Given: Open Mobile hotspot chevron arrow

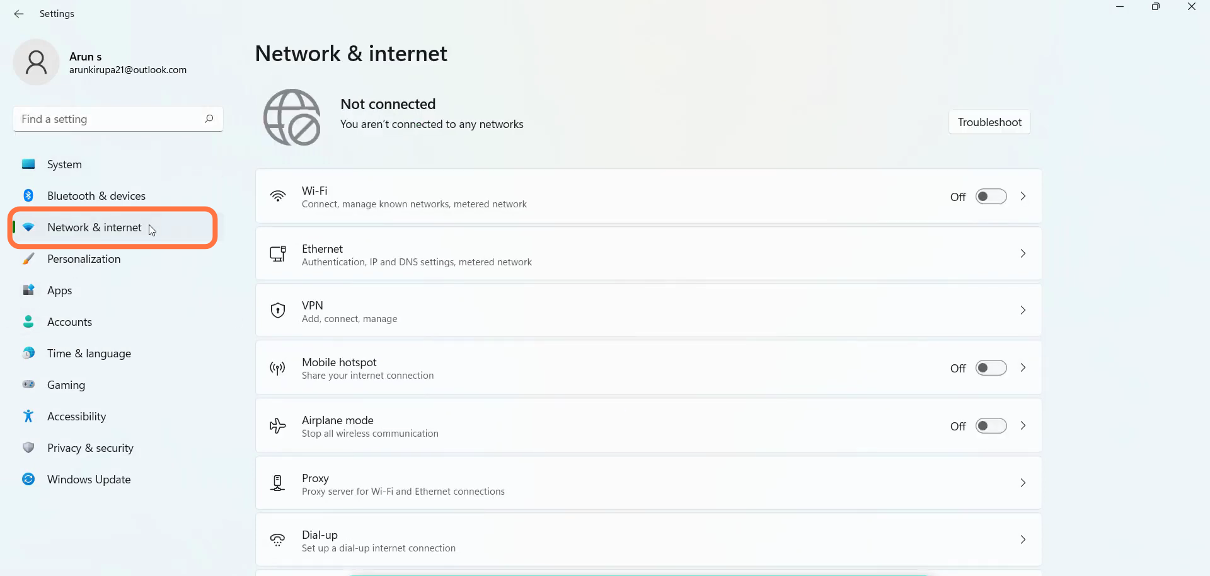Looking at the screenshot, I should 1023,368.
